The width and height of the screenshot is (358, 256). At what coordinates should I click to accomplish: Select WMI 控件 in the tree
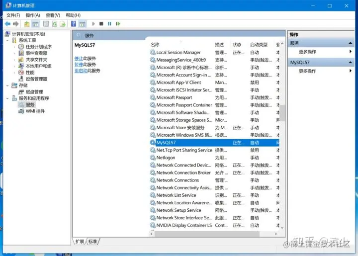point(35,111)
